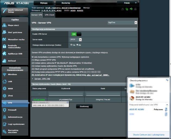Open the Otwórz Centrum sieci i udostępniania link

[x=149, y=135]
